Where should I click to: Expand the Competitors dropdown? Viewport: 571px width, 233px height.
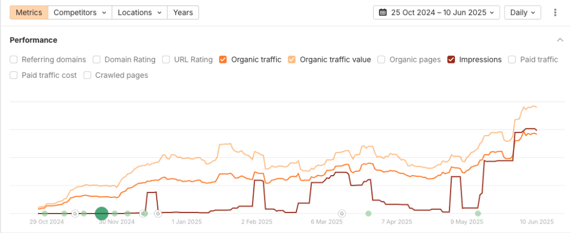click(x=80, y=12)
